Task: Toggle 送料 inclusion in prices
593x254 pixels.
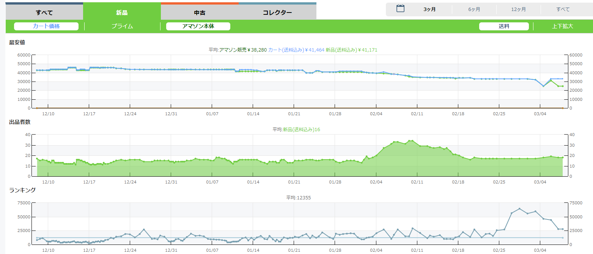Action: pyautogui.click(x=504, y=26)
